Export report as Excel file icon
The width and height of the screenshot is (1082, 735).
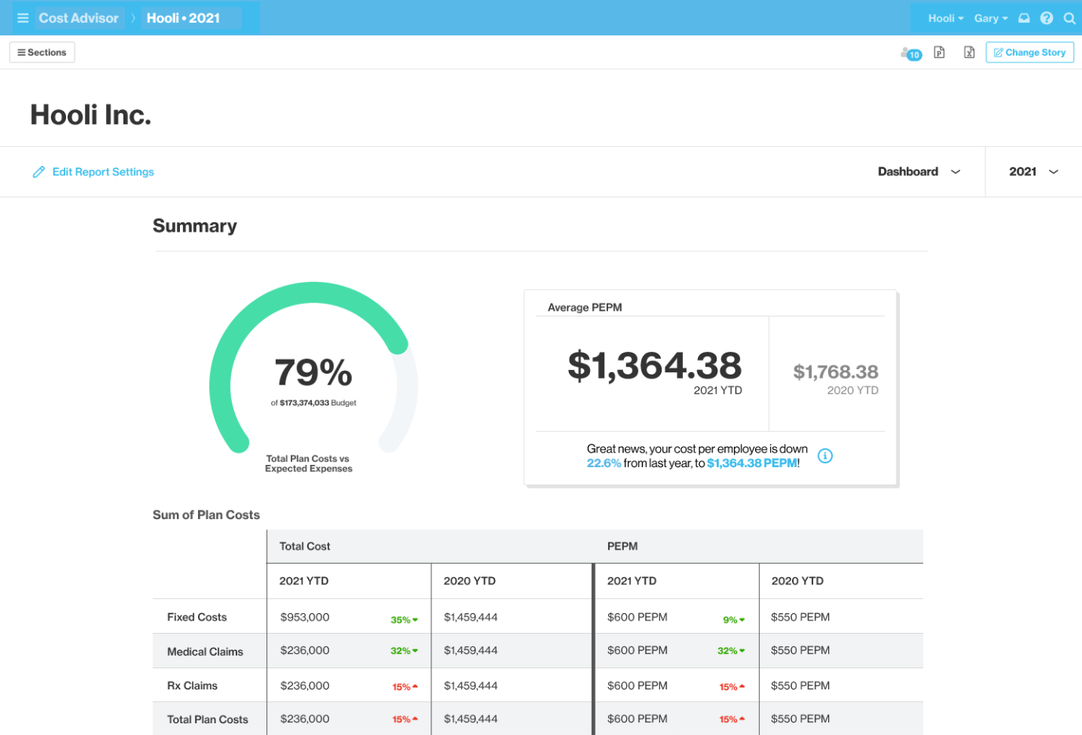pyautogui.click(x=969, y=53)
